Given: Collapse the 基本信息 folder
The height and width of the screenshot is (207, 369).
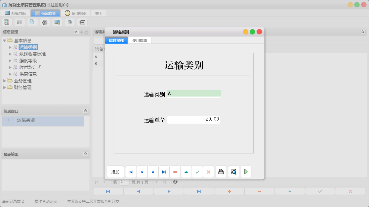Looking at the screenshot, I should coord(4,40).
